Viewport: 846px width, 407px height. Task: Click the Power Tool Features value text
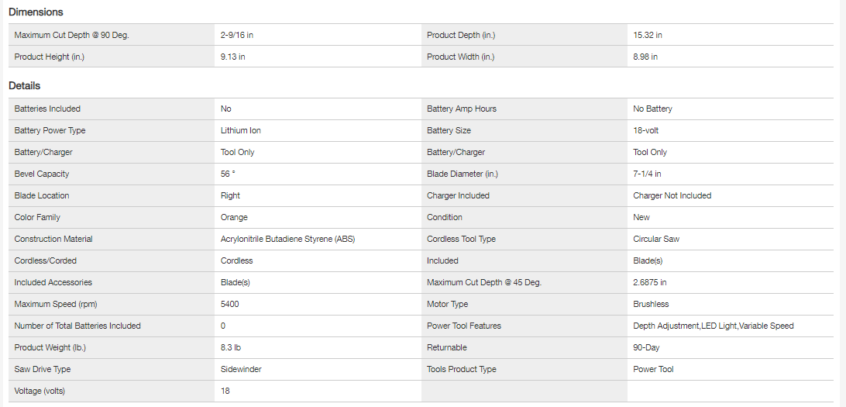pos(713,326)
